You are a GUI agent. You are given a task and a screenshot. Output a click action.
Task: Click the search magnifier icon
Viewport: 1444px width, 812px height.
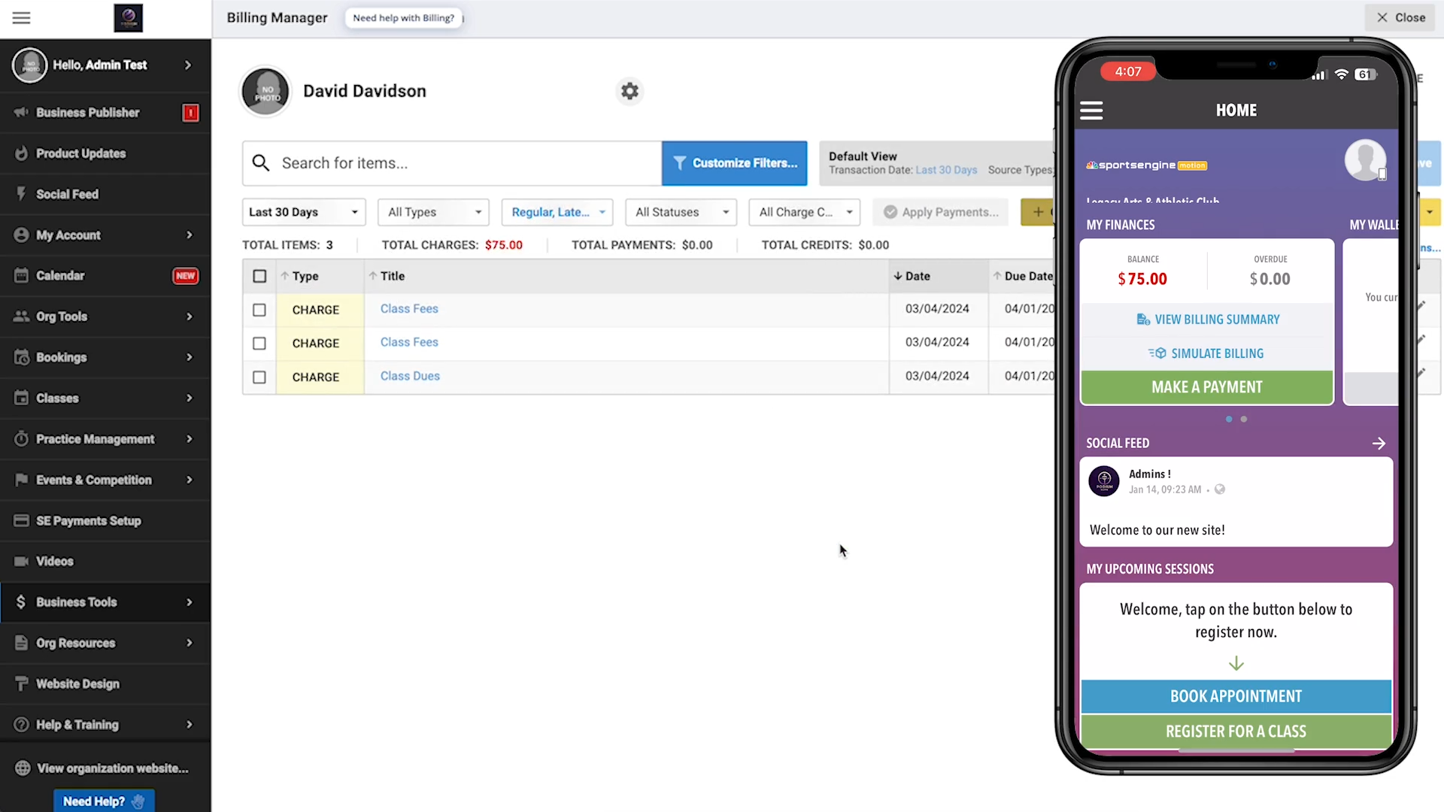261,163
